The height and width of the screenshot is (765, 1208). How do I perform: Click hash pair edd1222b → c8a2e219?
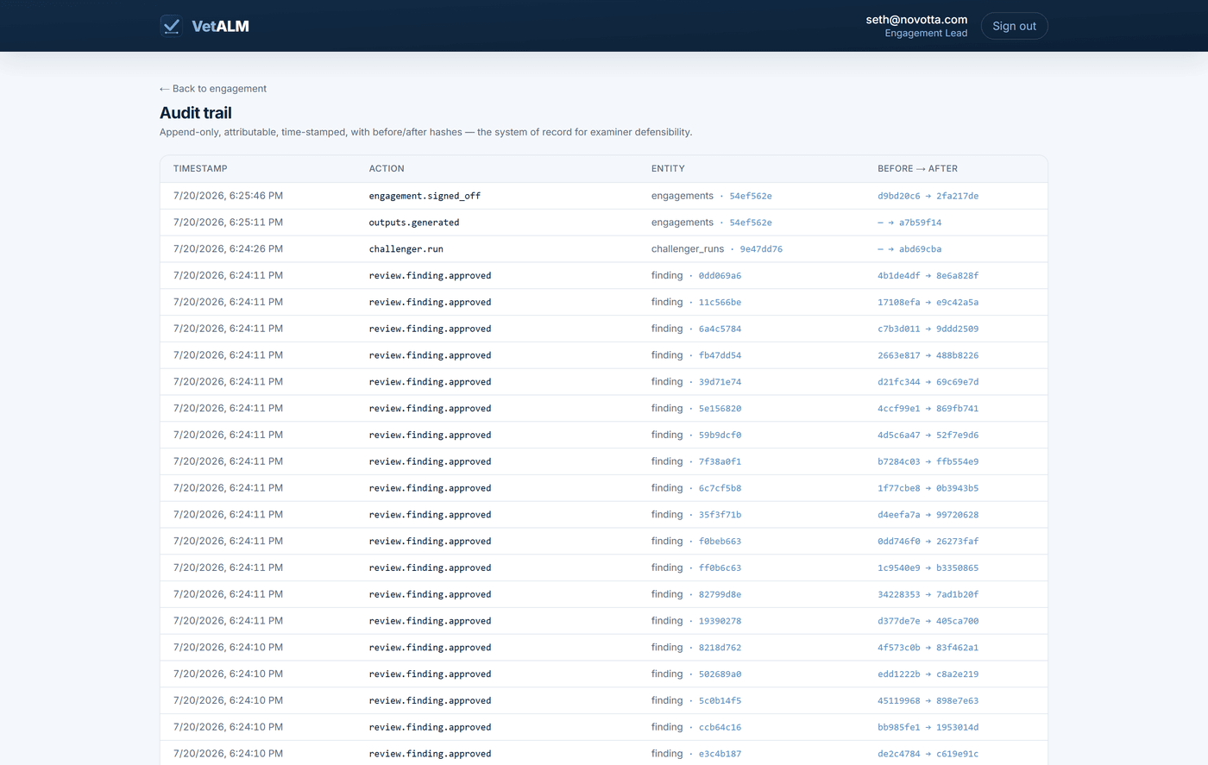(x=928, y=674)
